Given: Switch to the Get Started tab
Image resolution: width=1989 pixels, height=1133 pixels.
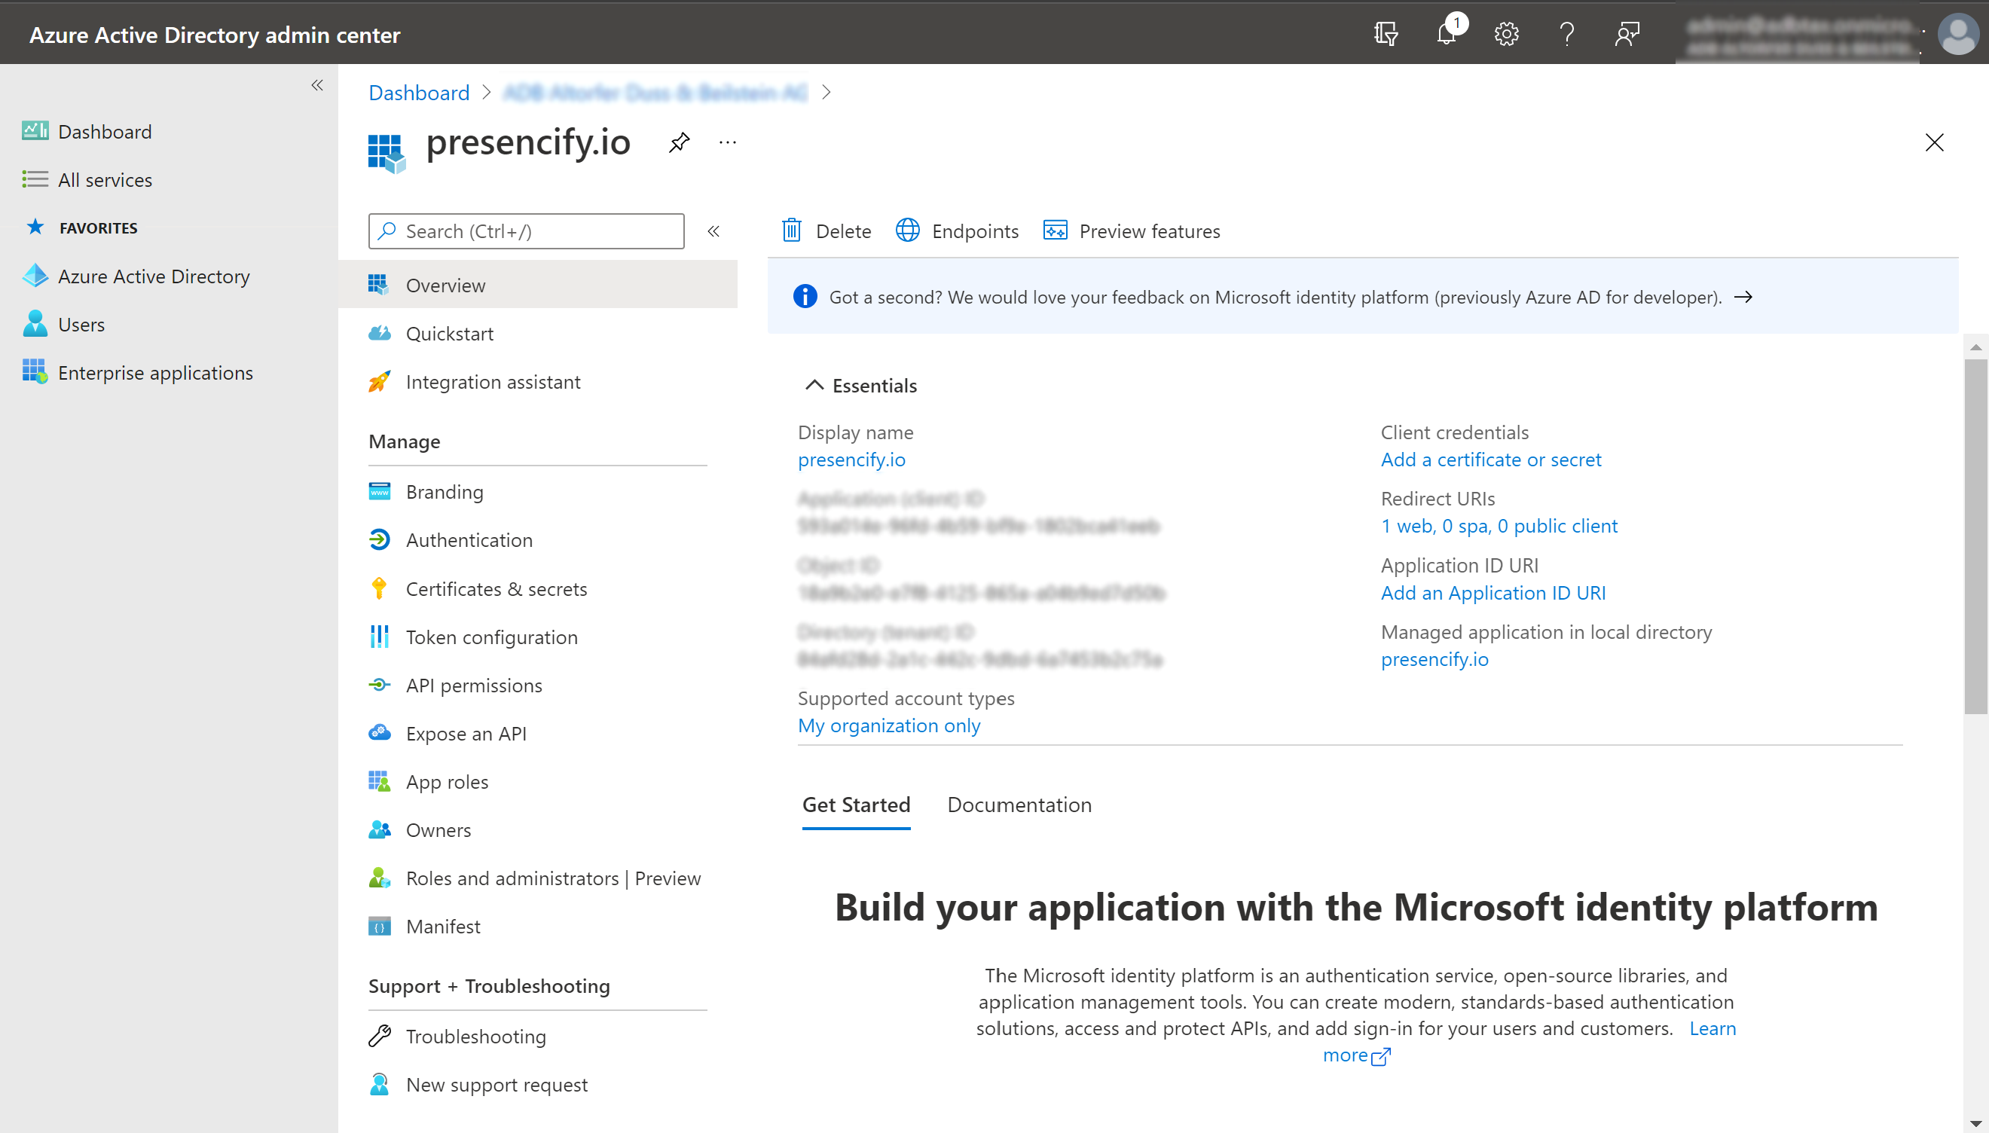Looking at the screenshot, I should [856, 805].
